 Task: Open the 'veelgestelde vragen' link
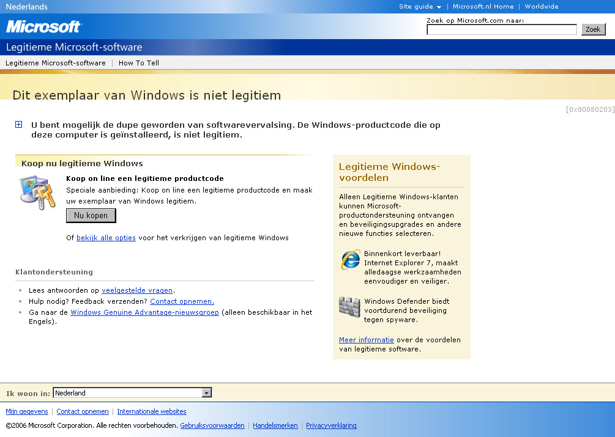tap(137, 290)
